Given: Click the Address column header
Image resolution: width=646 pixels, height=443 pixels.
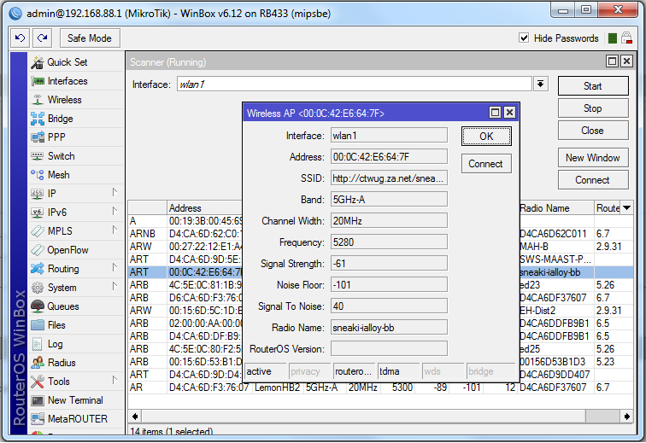Looking at the screenshot, I should click(x=205, y=208).
